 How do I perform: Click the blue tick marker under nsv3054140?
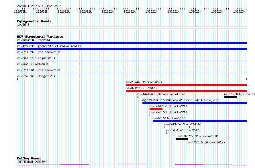[167, 133]
